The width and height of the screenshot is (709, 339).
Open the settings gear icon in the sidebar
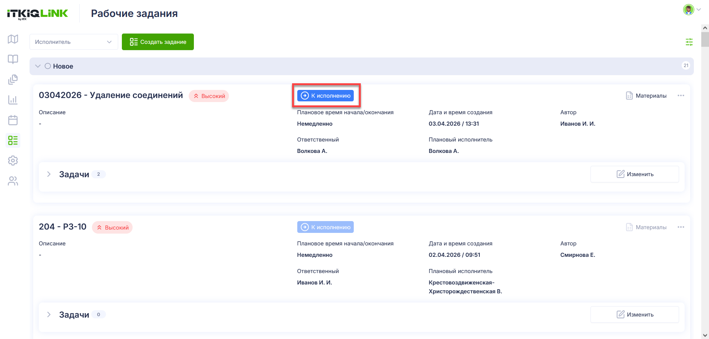pos(13,161)
